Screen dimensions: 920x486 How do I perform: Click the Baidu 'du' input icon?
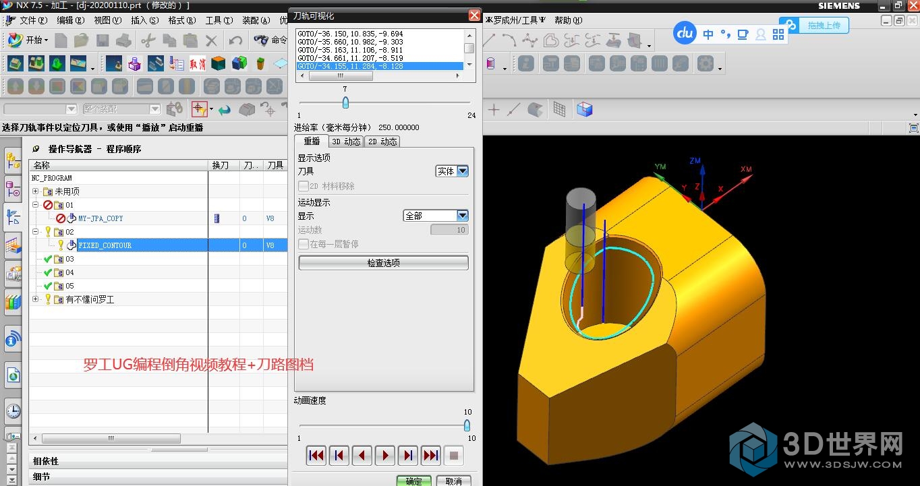click(x=685, y=32)
